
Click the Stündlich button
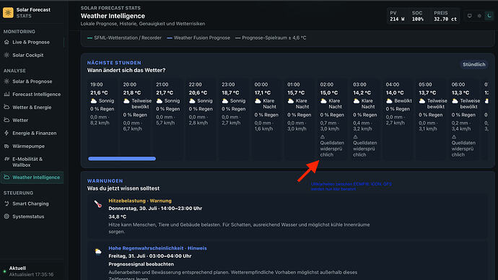(474, 64)
